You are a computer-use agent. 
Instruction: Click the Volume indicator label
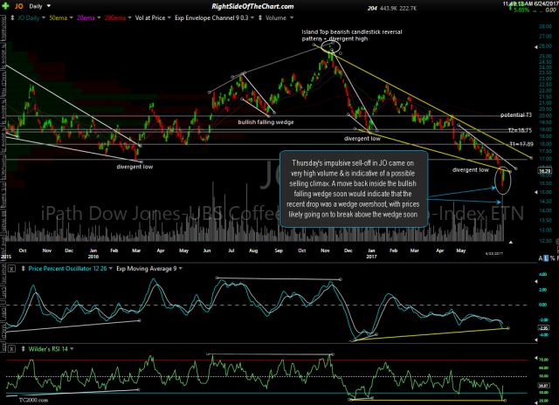pos(276,17)
